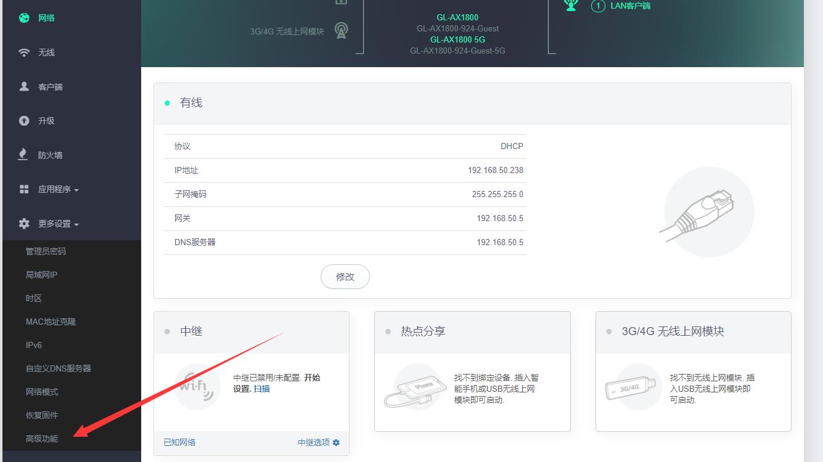Click the LAN客户端 trophy icon
This screenshot has width=823, height=462.
(x=571, y=6)
